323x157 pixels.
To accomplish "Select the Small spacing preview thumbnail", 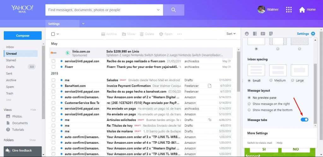I will pos(256,70).
